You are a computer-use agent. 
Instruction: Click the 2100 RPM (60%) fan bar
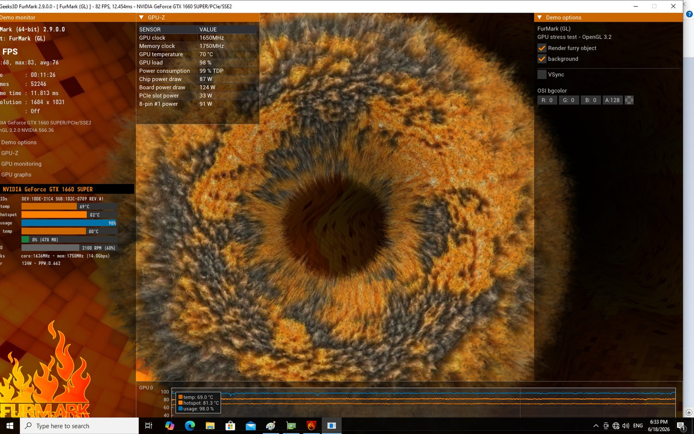click(69, 248)
